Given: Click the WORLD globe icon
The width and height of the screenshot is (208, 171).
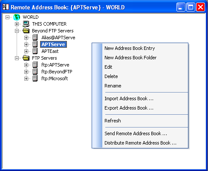Looking at the screenshot, I should 17,17.
